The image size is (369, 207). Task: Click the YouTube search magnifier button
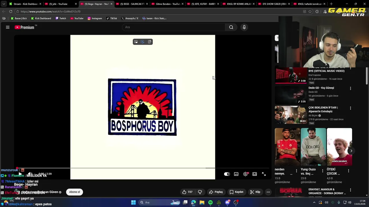click(x=231, y=27)
